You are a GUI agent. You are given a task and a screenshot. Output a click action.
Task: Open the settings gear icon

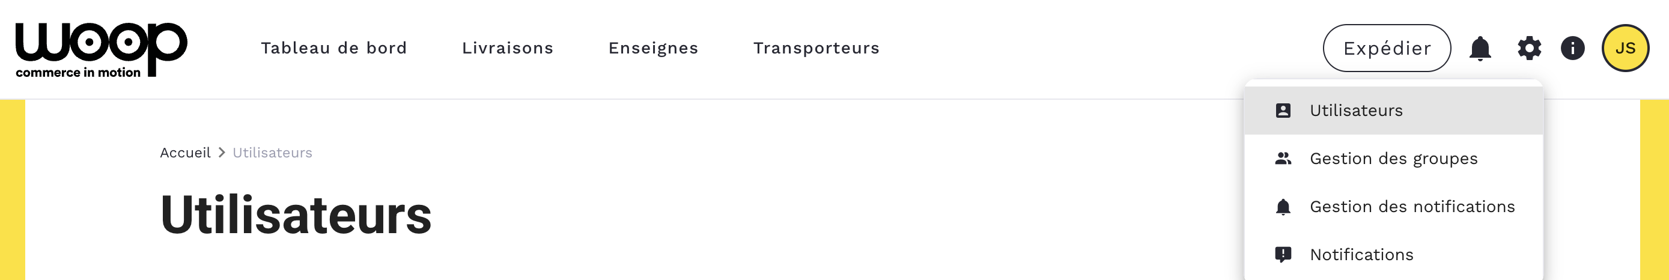(1529, 49)
